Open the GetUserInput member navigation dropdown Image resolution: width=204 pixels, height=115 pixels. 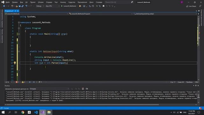165,14
